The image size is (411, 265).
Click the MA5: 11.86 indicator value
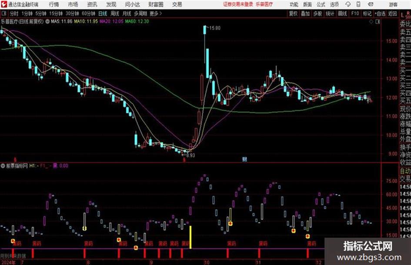[x=62, y=21]
